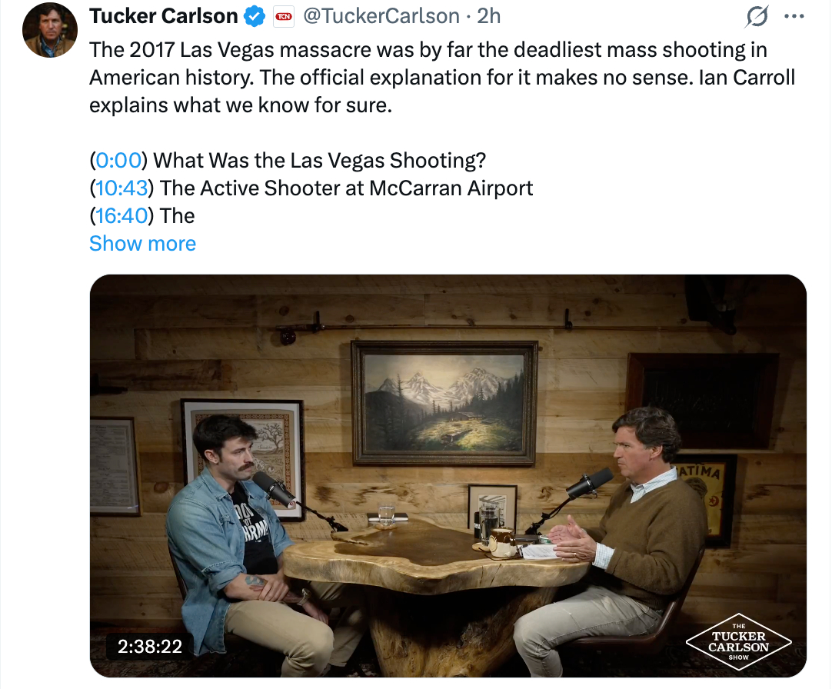Click the "What Was the Las Vegas Shooting?" chapter title
Image resolution: width=832 pixels, height=689 pixels.
[320, 161]
